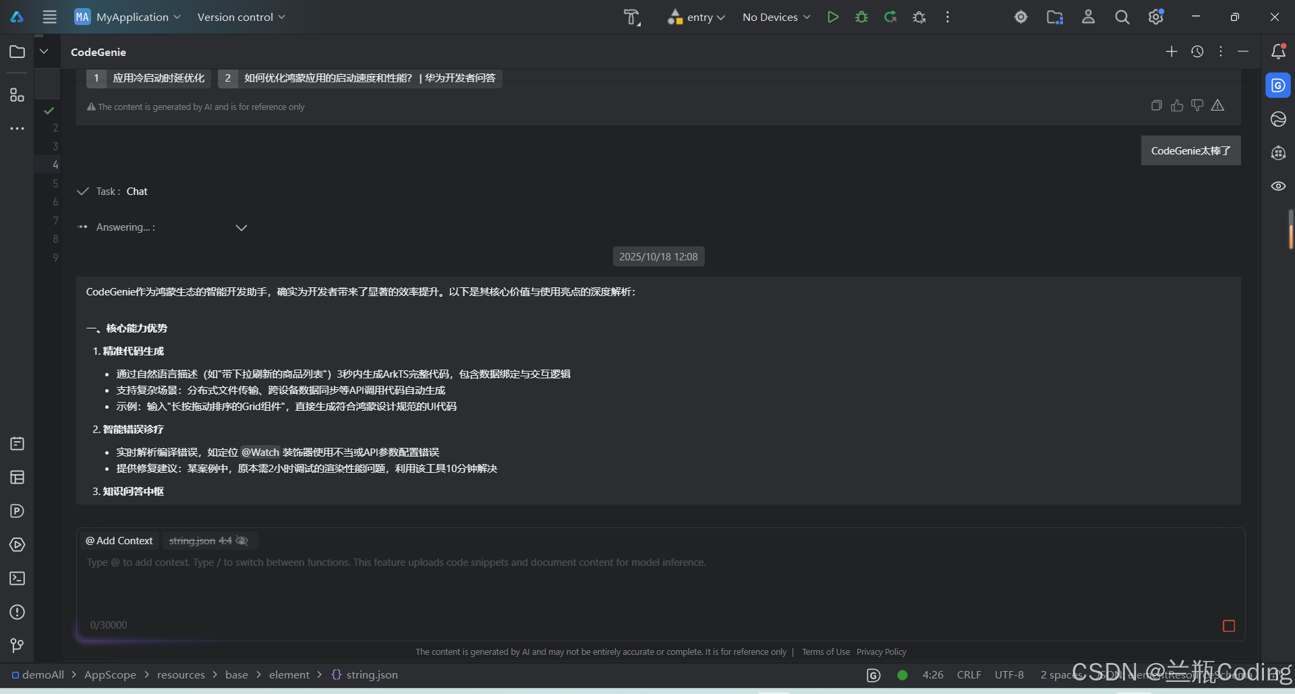Open the More Actions vertical dots in toolbar
1295x694 pixels.
click(948, 17)
